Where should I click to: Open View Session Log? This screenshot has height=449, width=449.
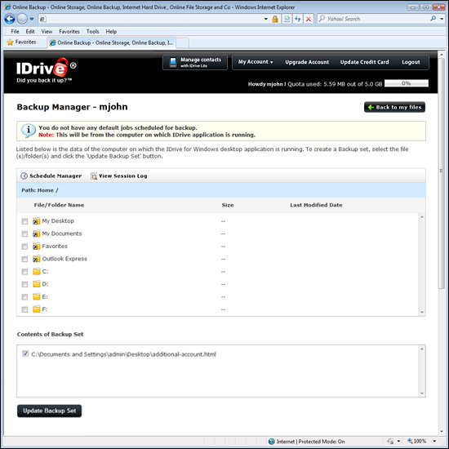click(x=118, y=176)
